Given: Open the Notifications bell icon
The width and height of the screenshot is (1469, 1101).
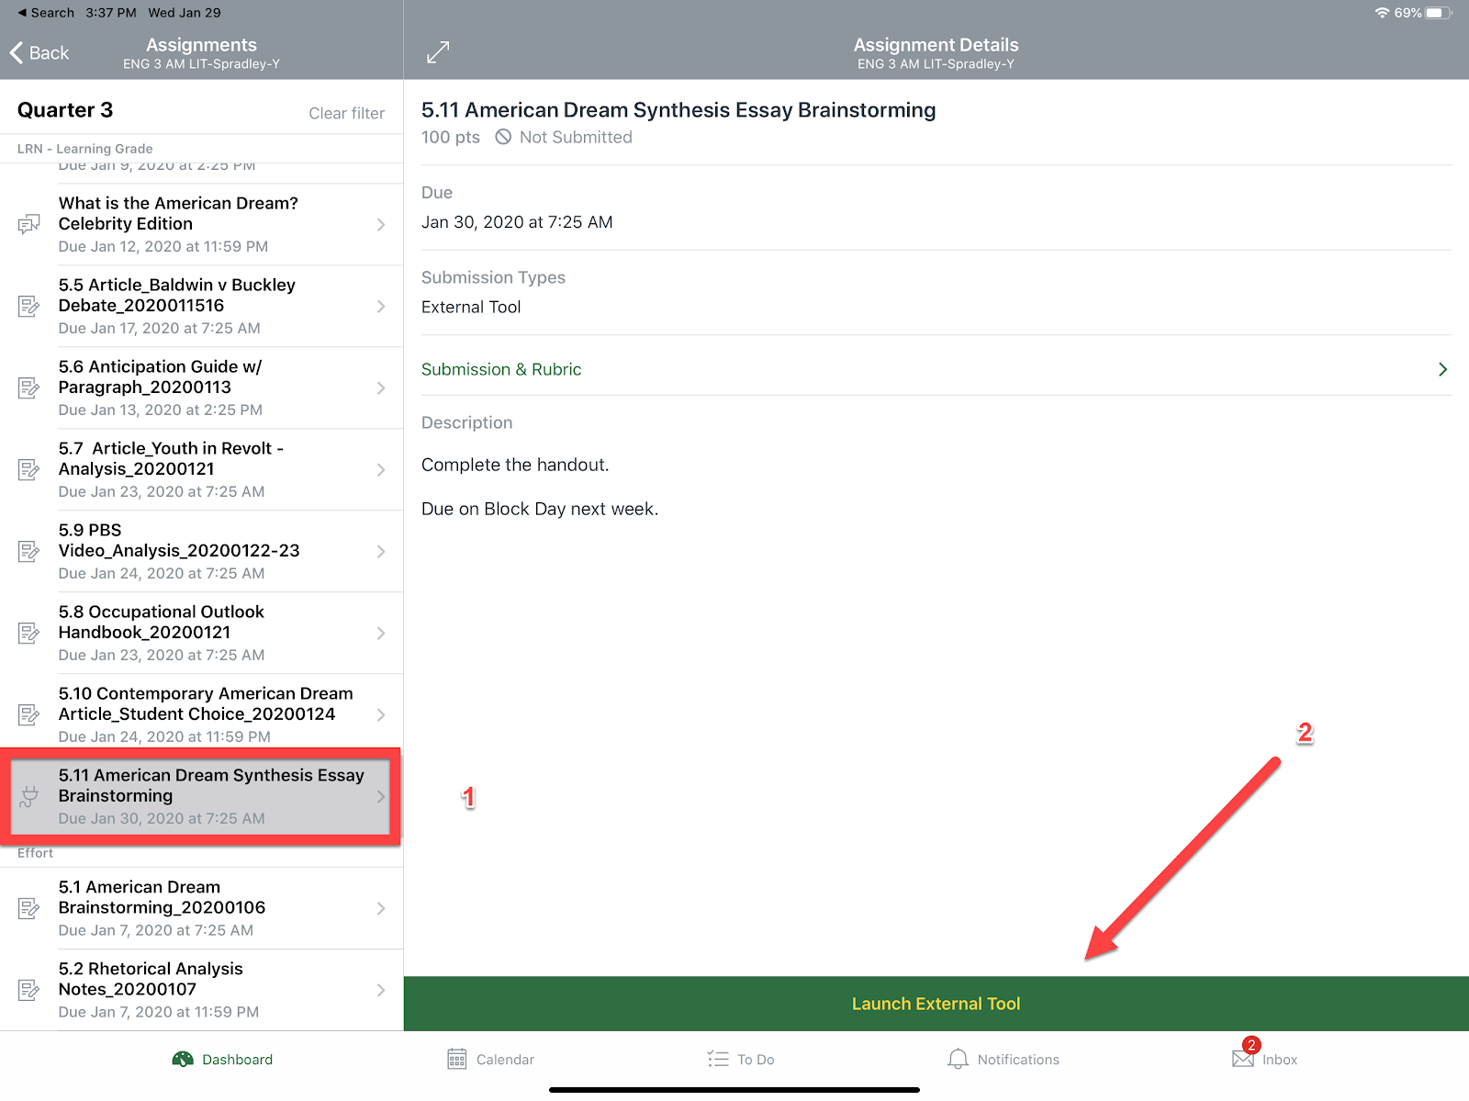Looking at the screenshot, I should [958, 1058].
